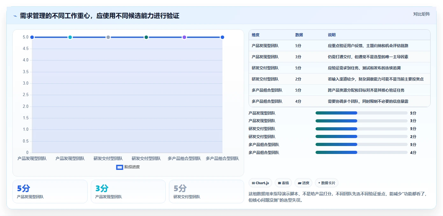The image size is (443, 216).
Task: Click the Chart.js tag chip
Action: pos(260,183)
